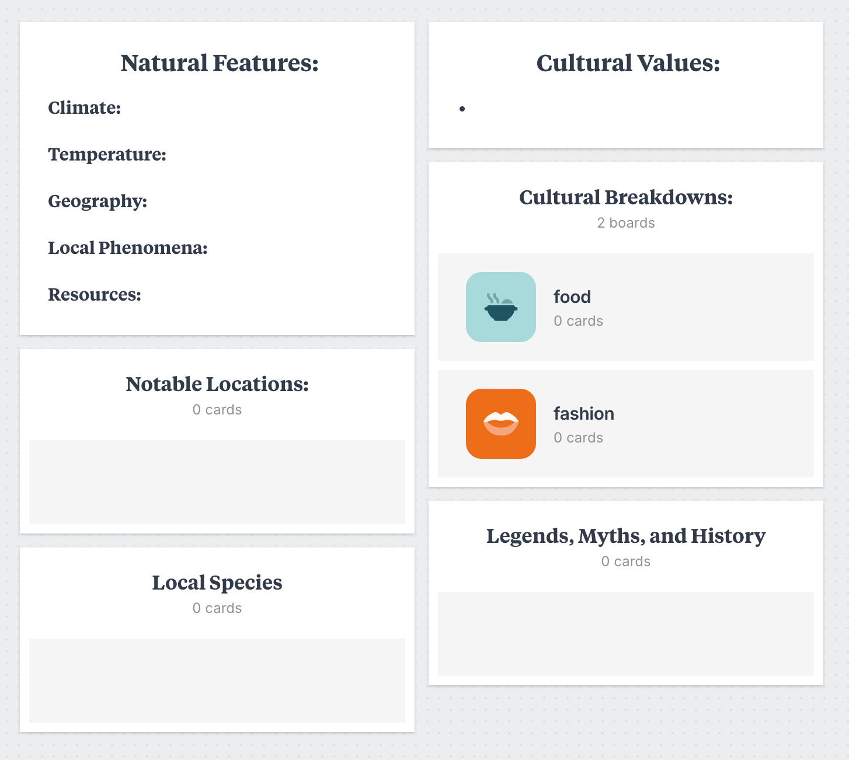Select the fashion board title
Screen dimensions: 849x760
tap(584, 413)
